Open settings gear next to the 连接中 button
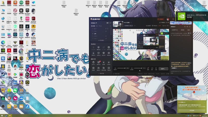The width and height of the screenshot is (208, 117). (156, 68)
